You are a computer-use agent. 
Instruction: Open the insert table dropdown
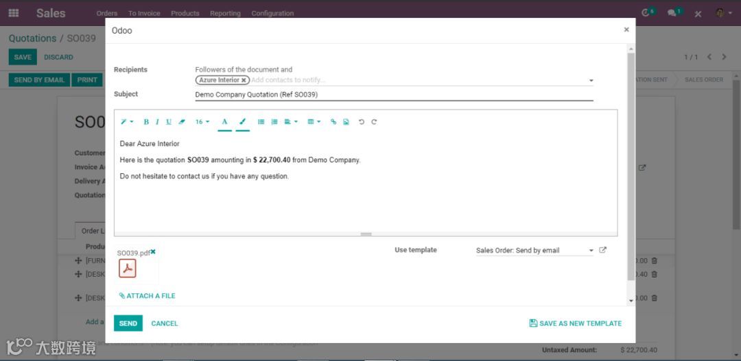pos(314,122)
